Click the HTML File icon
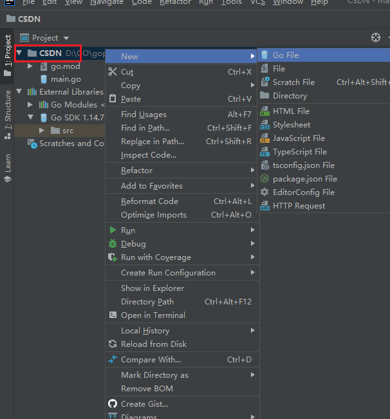Viewport: 390px width, 419px height. tap(265, 111)
